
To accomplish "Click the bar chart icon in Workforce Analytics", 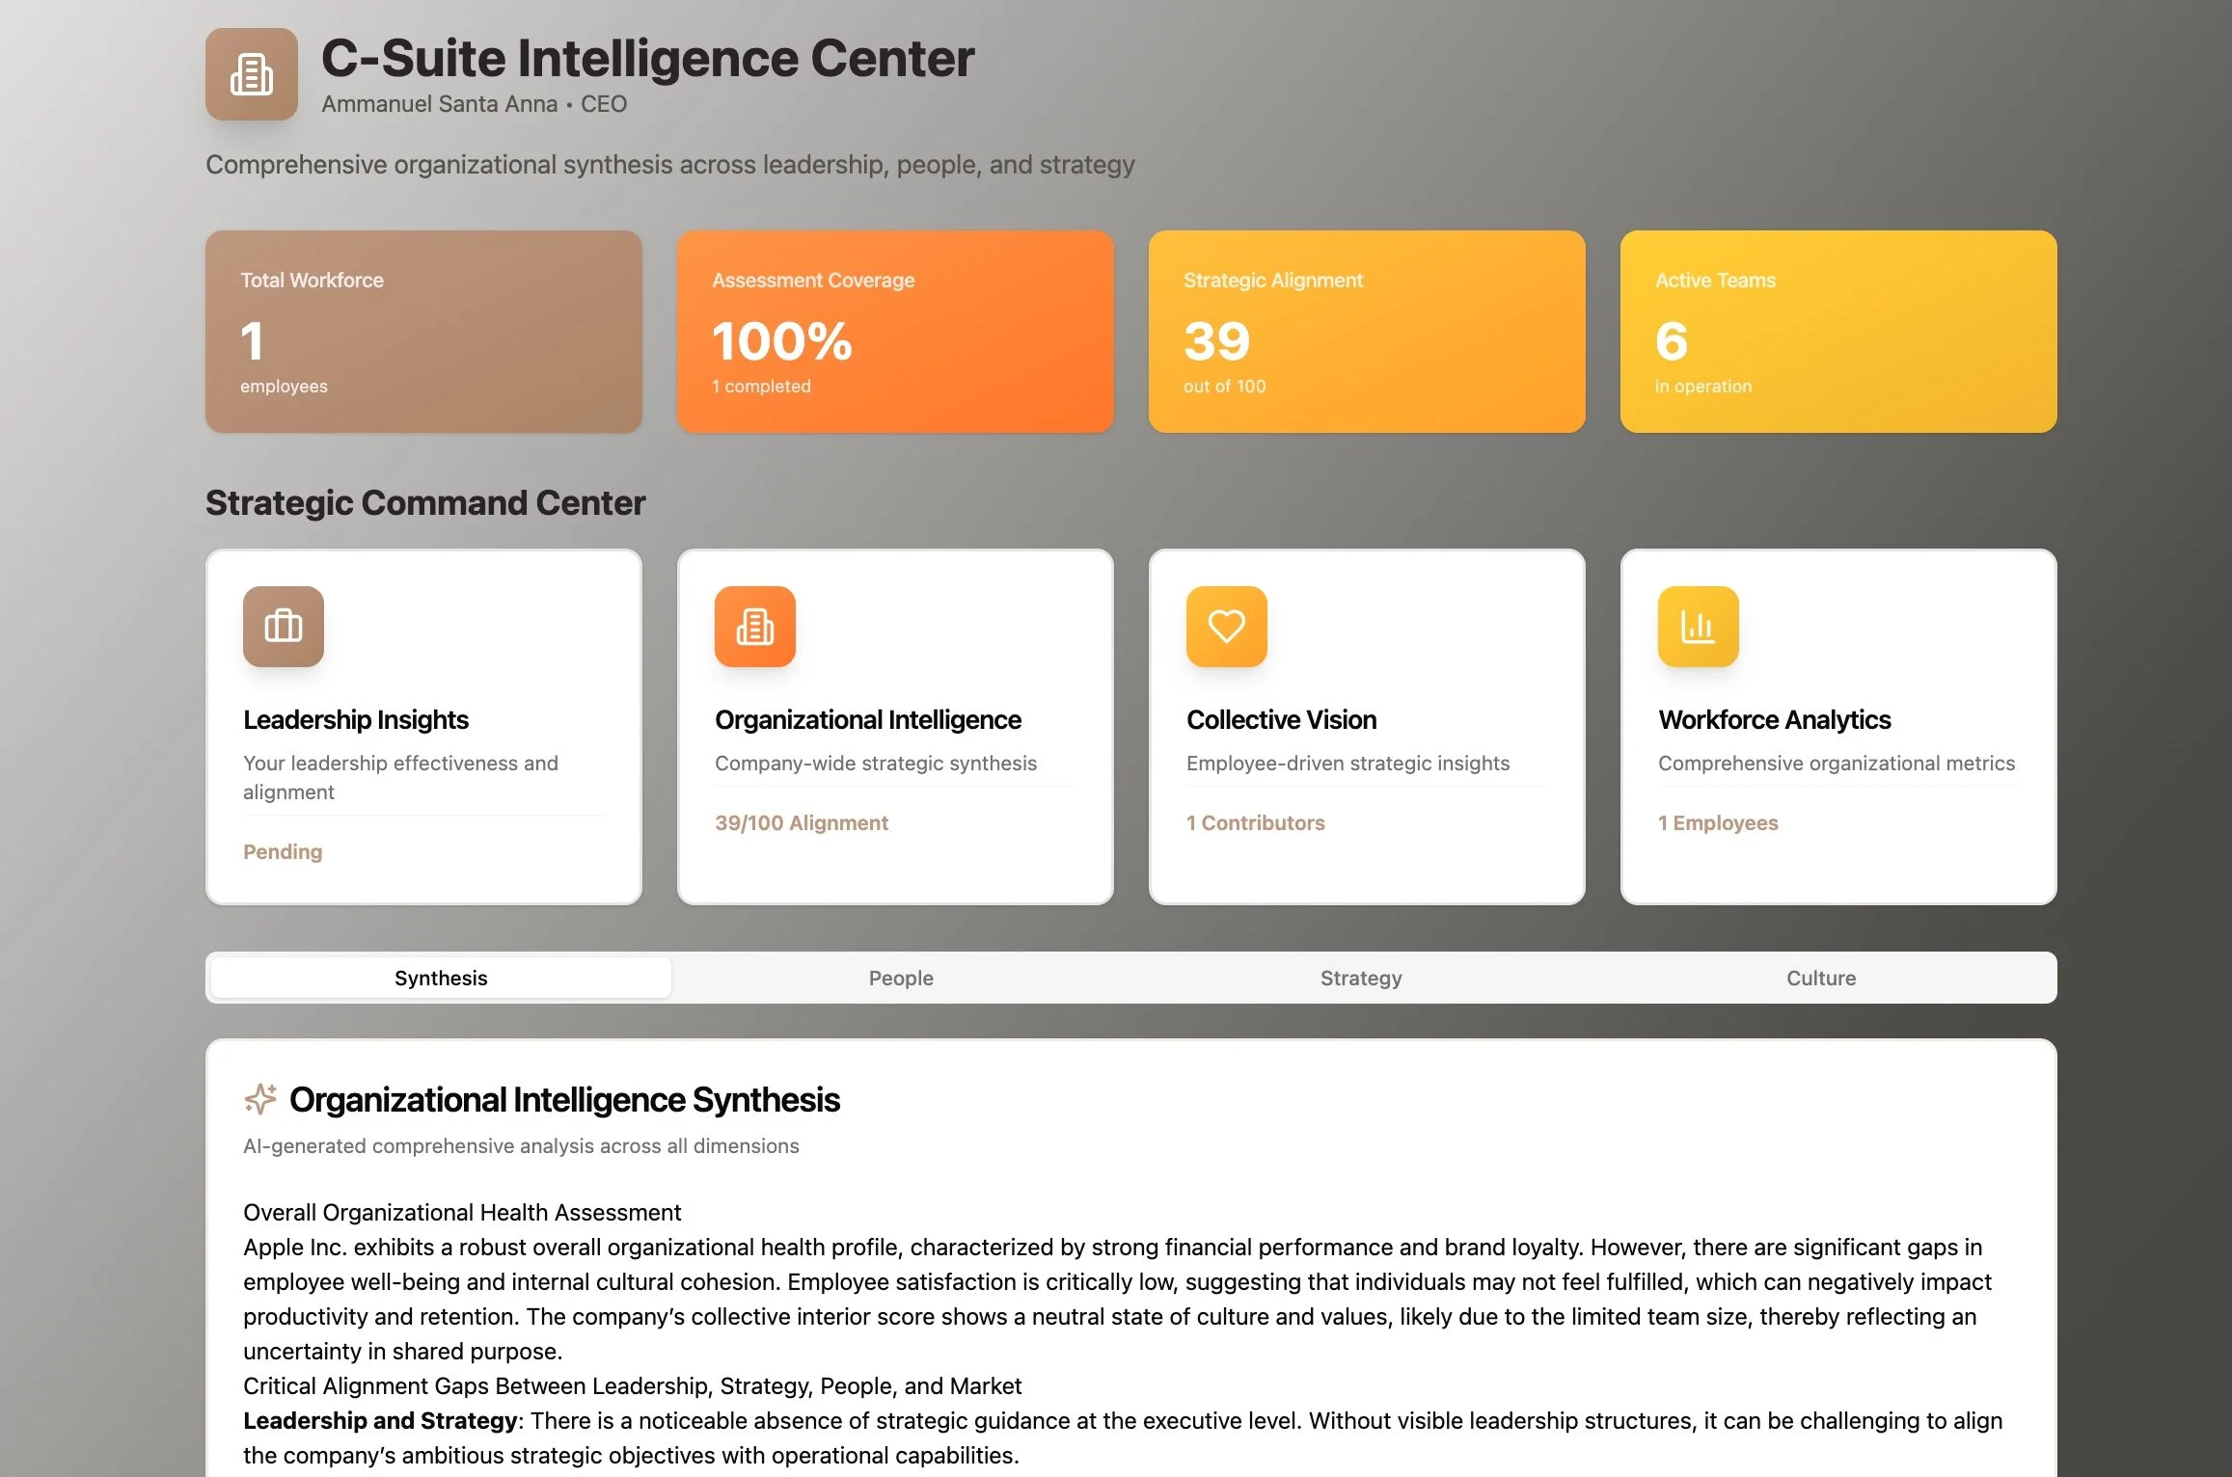I will coord(1698,627).
